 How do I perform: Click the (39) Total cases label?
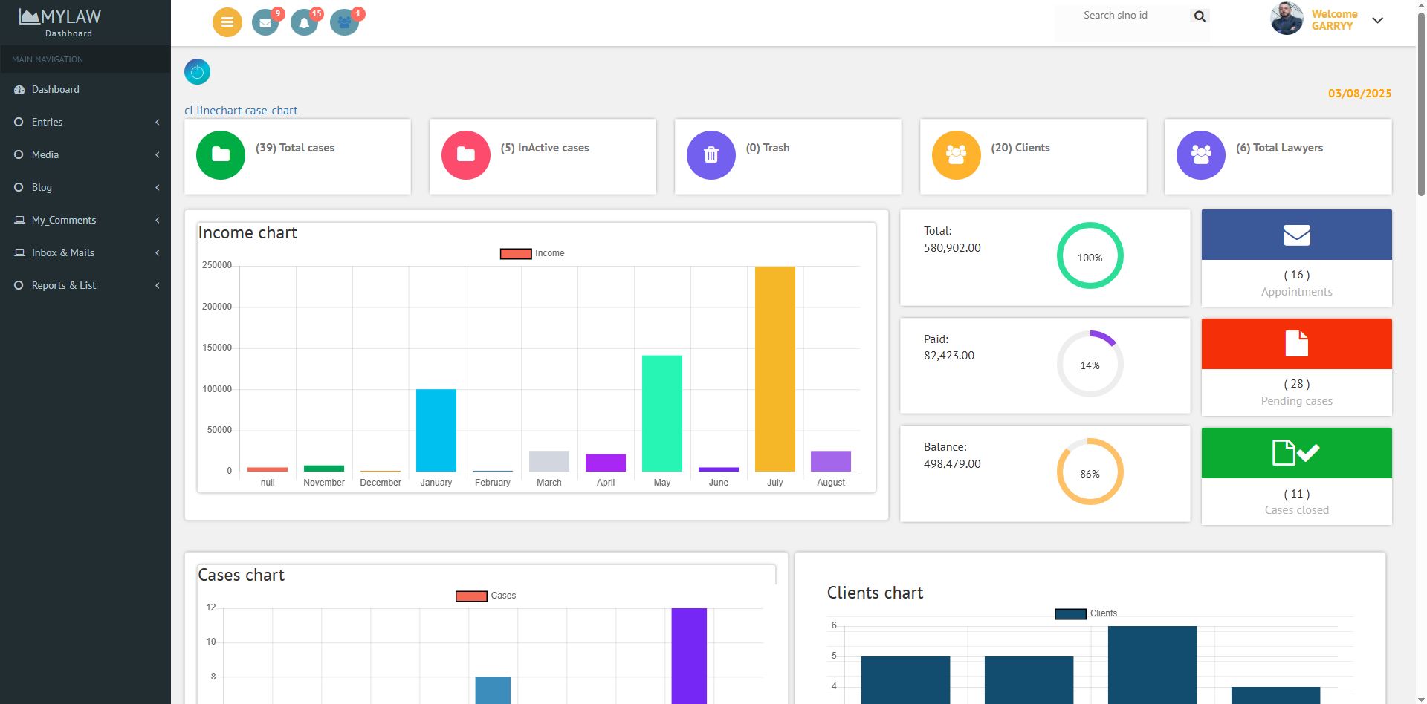pyautogui.click(x=295, y=148)
